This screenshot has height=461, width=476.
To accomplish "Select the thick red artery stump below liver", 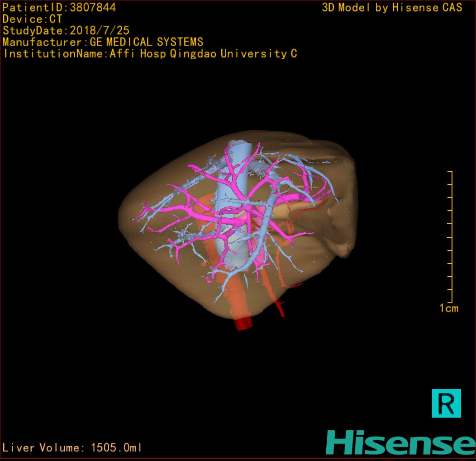I will click(x=244, y=323).
